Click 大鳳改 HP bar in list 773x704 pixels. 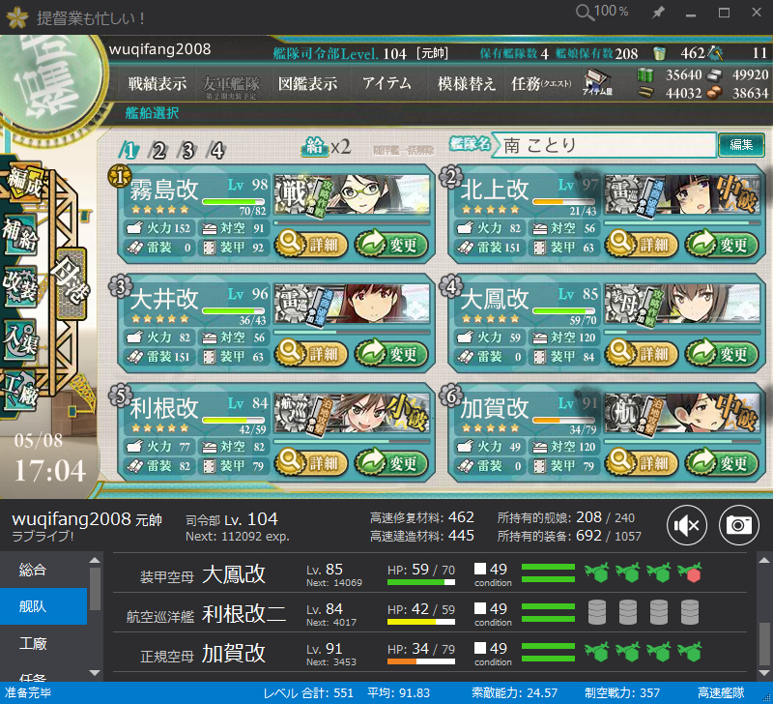click(x=421, y=582)
